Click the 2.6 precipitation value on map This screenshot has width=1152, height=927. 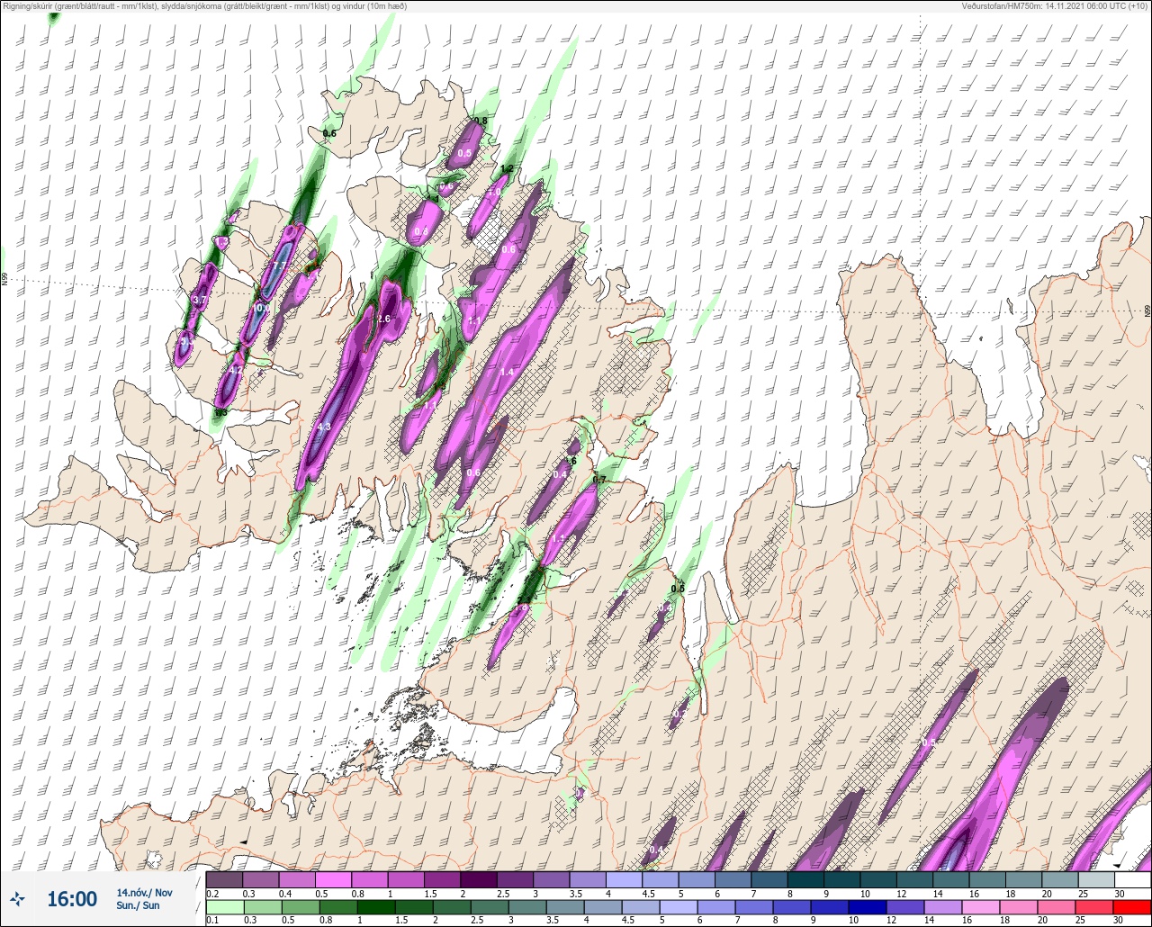(383, 319)
